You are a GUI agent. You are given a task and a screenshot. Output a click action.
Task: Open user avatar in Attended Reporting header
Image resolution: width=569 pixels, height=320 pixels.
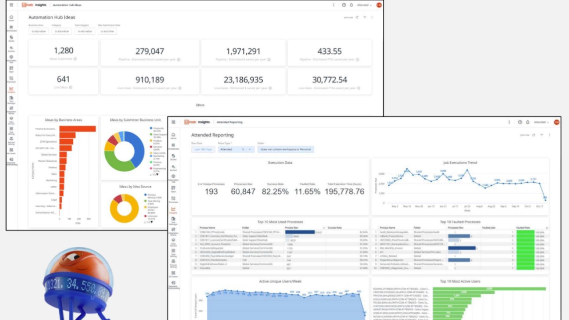coord(556,122)
